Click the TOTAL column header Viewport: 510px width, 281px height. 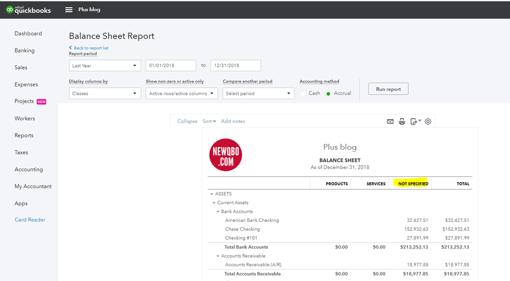(x=463, y=184)
